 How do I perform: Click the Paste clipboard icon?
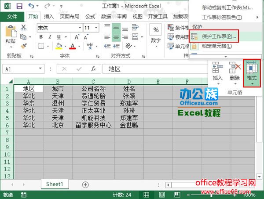pyautogui.click(x=11, y=31)
